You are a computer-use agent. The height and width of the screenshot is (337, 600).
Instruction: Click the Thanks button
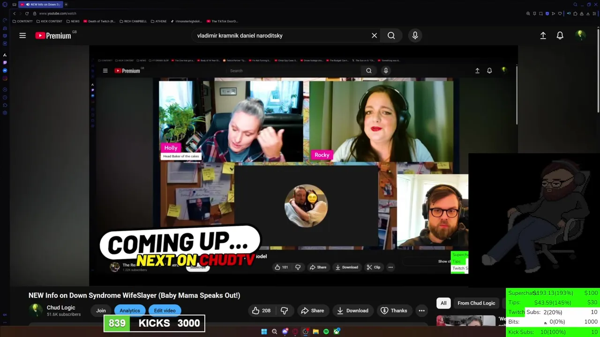[x=393, y=310]
